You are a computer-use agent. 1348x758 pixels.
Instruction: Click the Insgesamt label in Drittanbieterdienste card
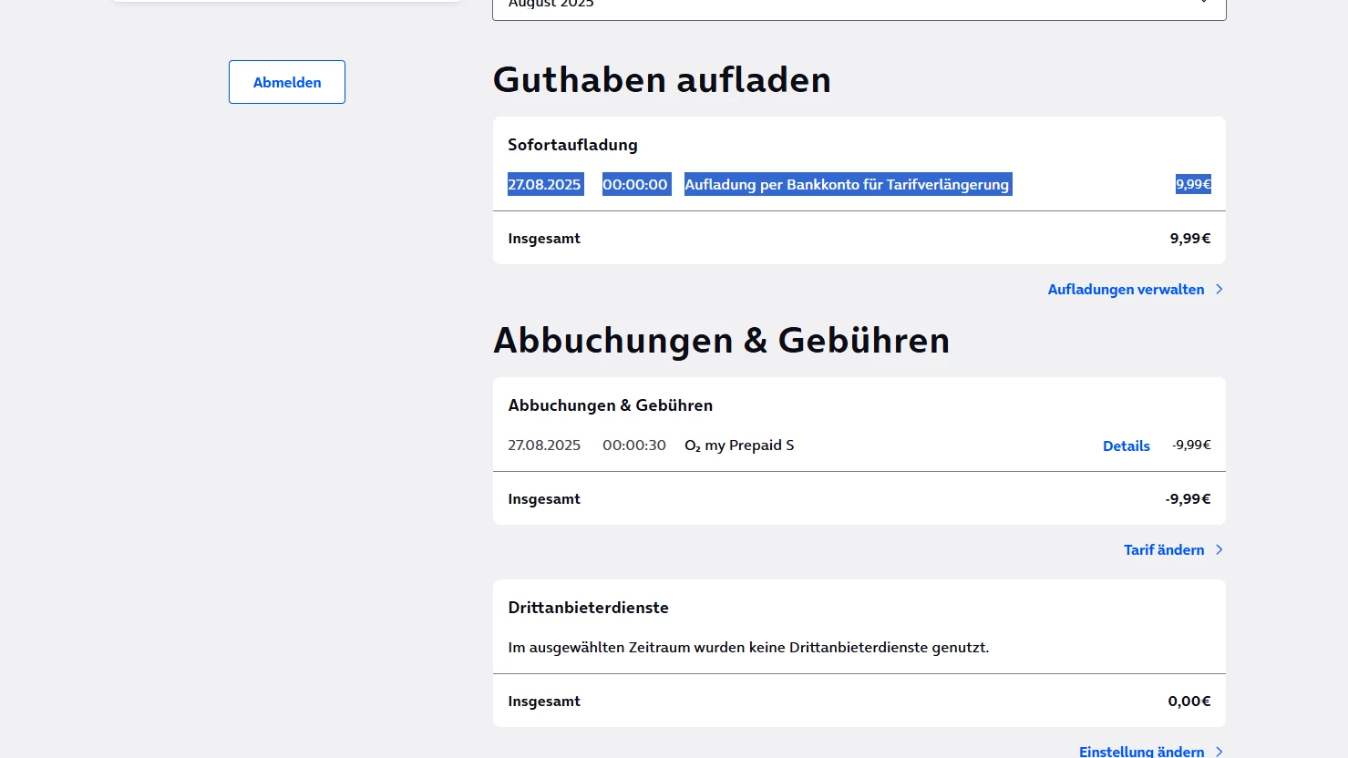544,702
